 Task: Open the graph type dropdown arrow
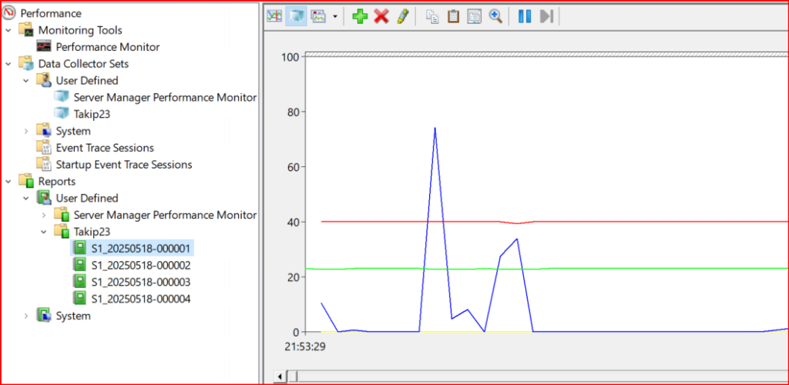click(x=334, y=16)
